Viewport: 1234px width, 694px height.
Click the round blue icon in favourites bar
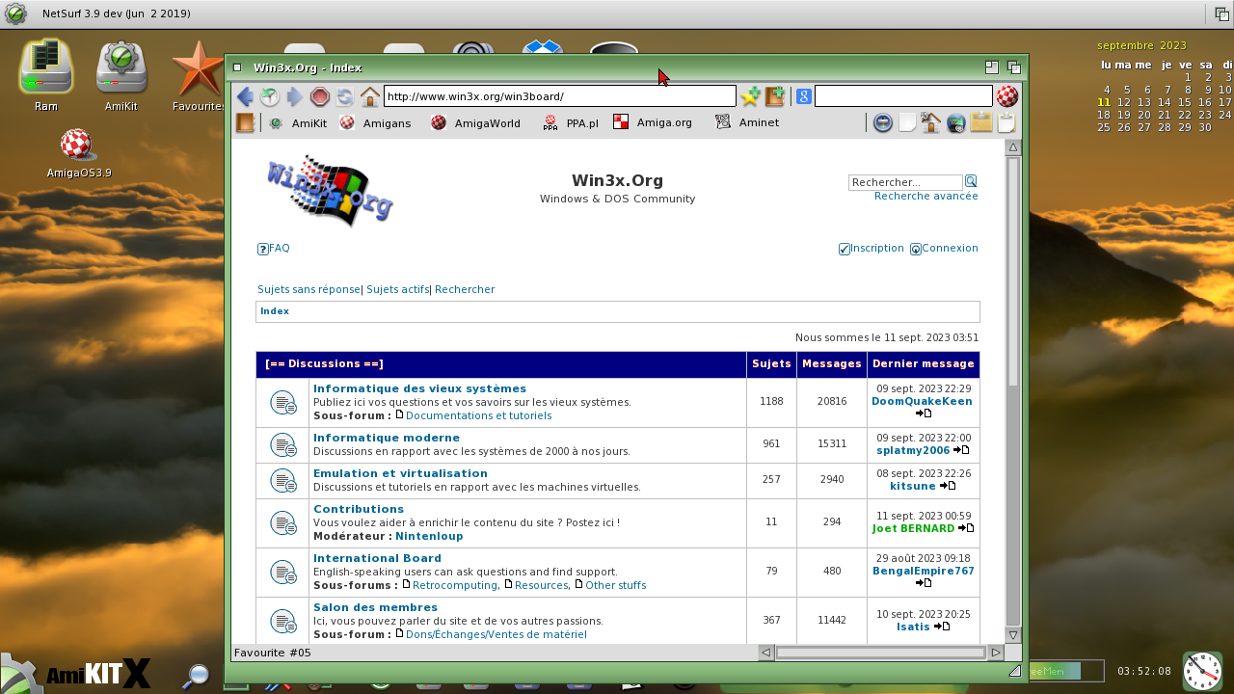point(882,122)
